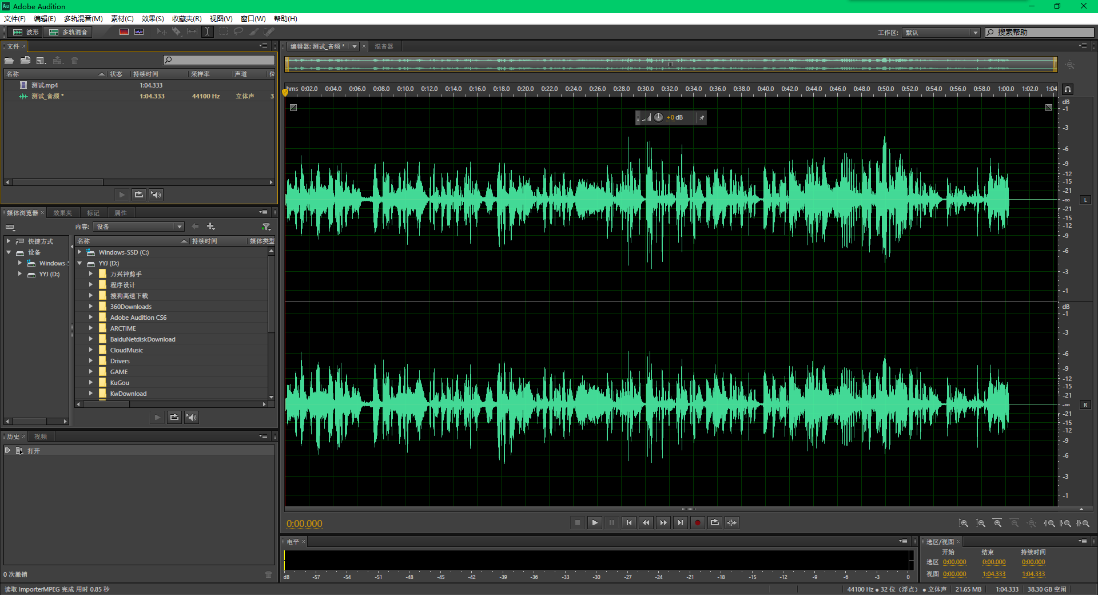The image size is (1098, 595).
Task: Open the 效果(S) menu
Action: click(153, 19)
